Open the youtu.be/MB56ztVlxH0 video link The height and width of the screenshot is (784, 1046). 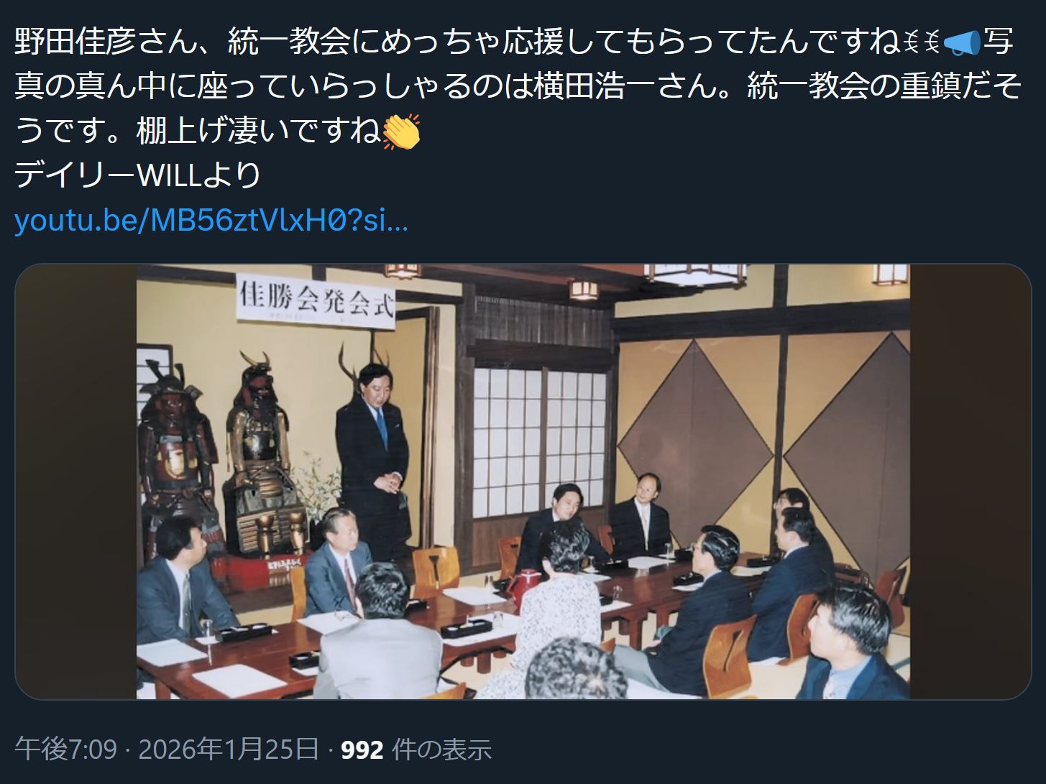click(x=211, y=221)
